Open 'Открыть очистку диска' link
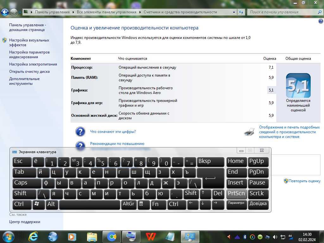The height and width of the screenshot is (243, 324). click(29, 72)
